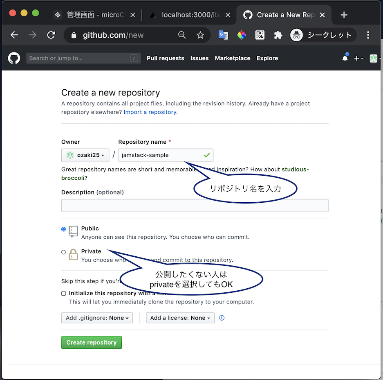Open the Add a license dropdown
Screen dimensions: 383x380
coord(180,318)
